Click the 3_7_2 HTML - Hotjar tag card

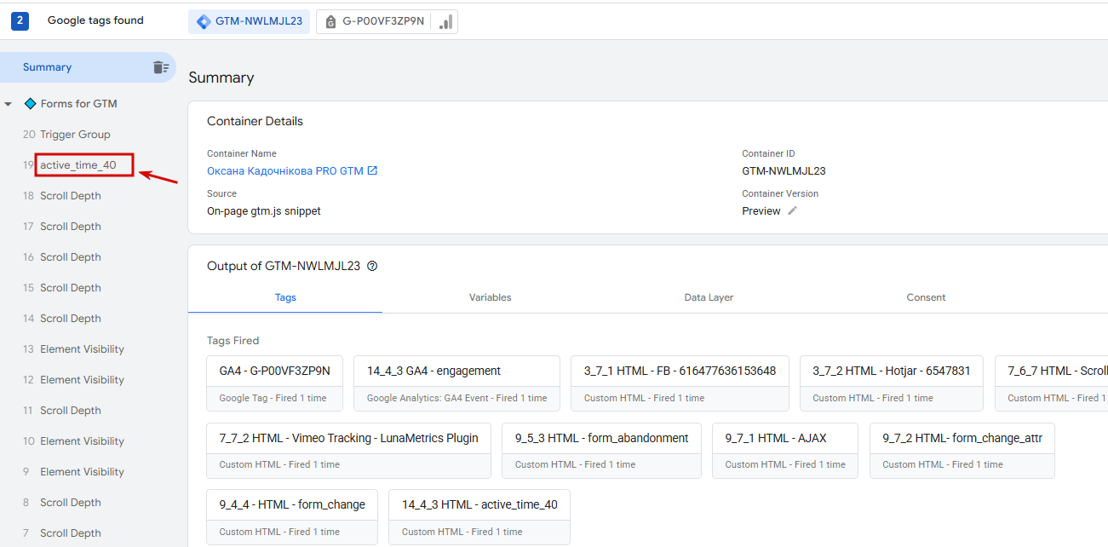[891, 383]
